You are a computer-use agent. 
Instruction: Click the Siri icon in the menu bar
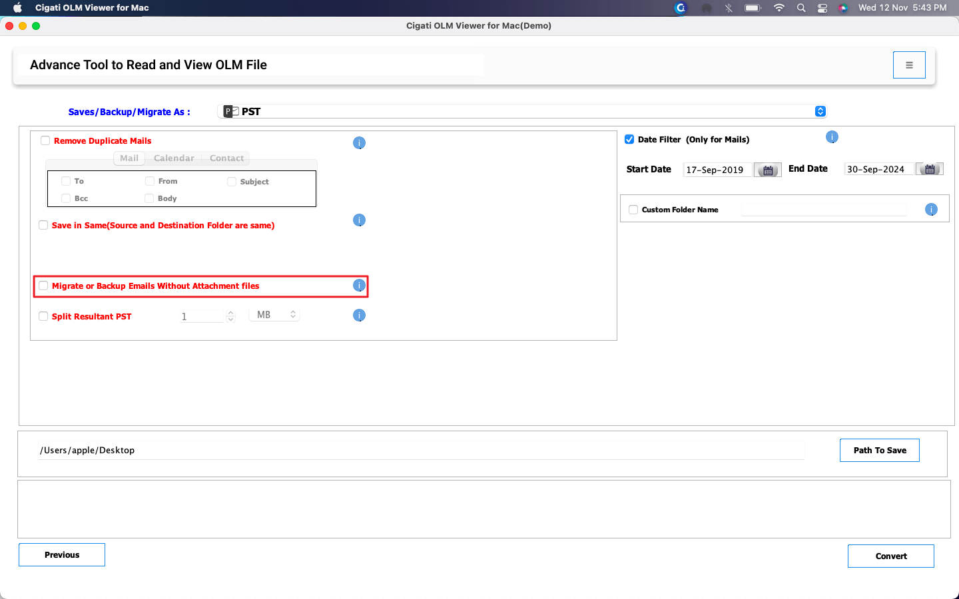[843, 8]
